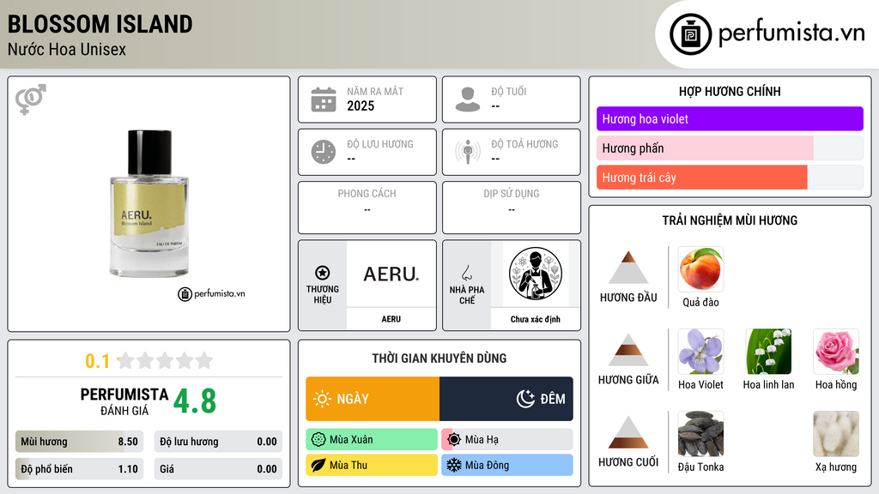Select the Hương hoa violet accord bar
879x494 pixels.
pyautogui.click(x=730, y=118)
